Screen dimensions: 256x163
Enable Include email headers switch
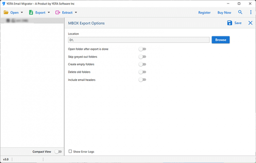pyautogui.click(x=142, y=80)
